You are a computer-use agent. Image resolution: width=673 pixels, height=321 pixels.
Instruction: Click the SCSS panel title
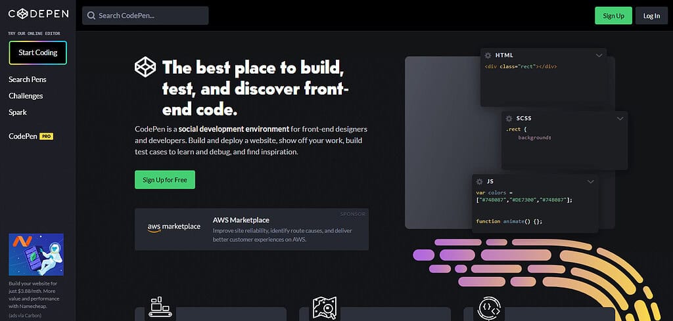524,118
